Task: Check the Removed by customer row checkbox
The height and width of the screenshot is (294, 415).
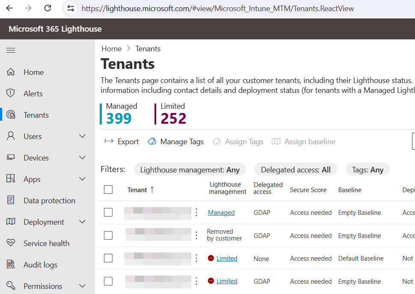Action: point(108,235)
